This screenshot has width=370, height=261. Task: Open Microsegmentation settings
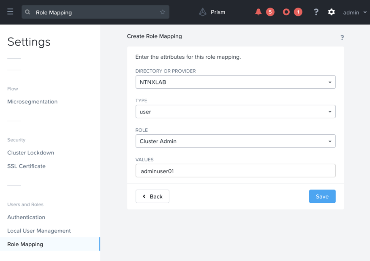pyautogui.click(x=33, y=102)
